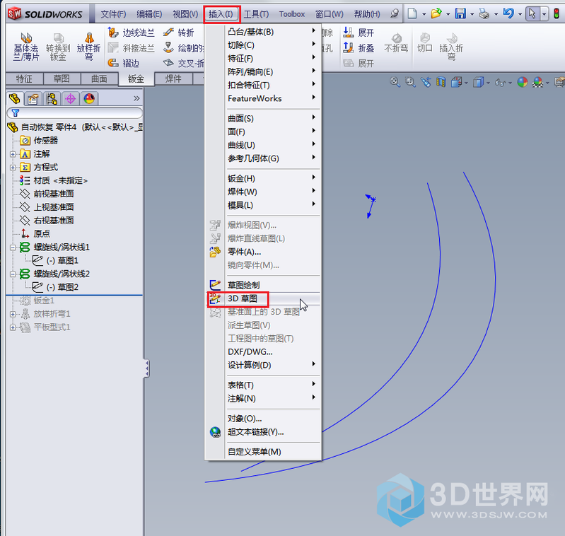Switch to the 焊件 weldments tab

(173, 79)
